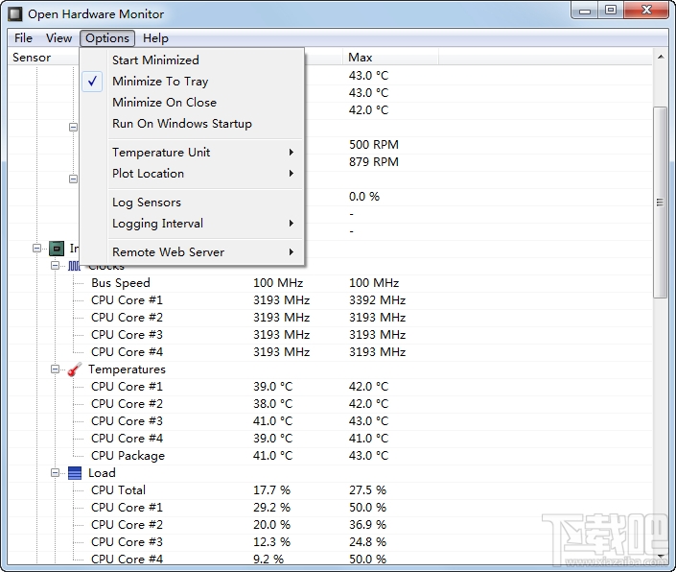Click the blue Load bars icon
The image size is (676, 572).
(x=75, y=473)
